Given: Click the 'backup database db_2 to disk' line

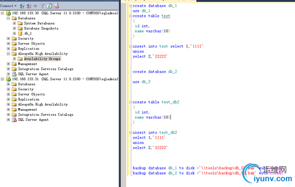Looking at the screenshot, I should point(208,173).
